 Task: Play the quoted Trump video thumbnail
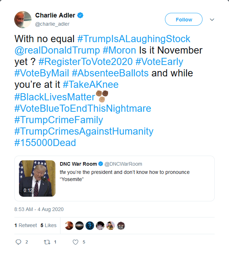click(x=37, y=179)
